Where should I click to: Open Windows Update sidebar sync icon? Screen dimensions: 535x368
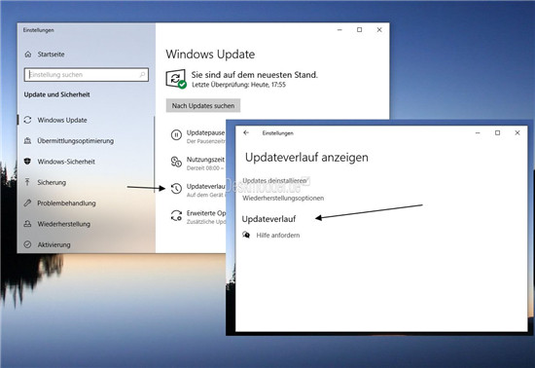coord(27,120)
